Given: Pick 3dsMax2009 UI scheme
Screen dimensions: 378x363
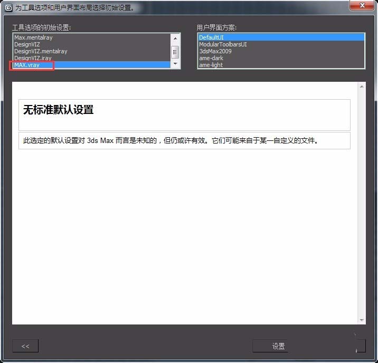Looking at the screenshot, I should (281, 51).
